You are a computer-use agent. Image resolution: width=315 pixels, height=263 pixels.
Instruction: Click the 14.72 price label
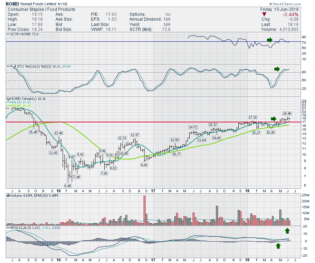click(x=193, y=127)
